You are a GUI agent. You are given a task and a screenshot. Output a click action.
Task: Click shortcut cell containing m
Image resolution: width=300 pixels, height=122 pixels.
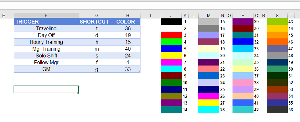(97, 49)
